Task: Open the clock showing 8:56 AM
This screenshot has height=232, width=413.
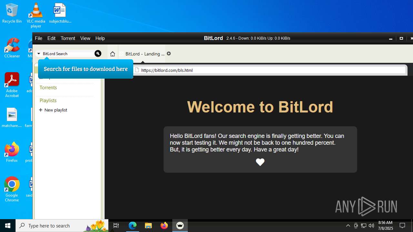Action: (x=386, y=226)
